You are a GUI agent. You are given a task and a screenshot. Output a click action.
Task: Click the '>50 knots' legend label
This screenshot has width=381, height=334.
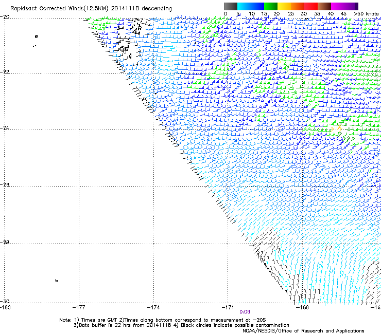(x=367, y=14)
